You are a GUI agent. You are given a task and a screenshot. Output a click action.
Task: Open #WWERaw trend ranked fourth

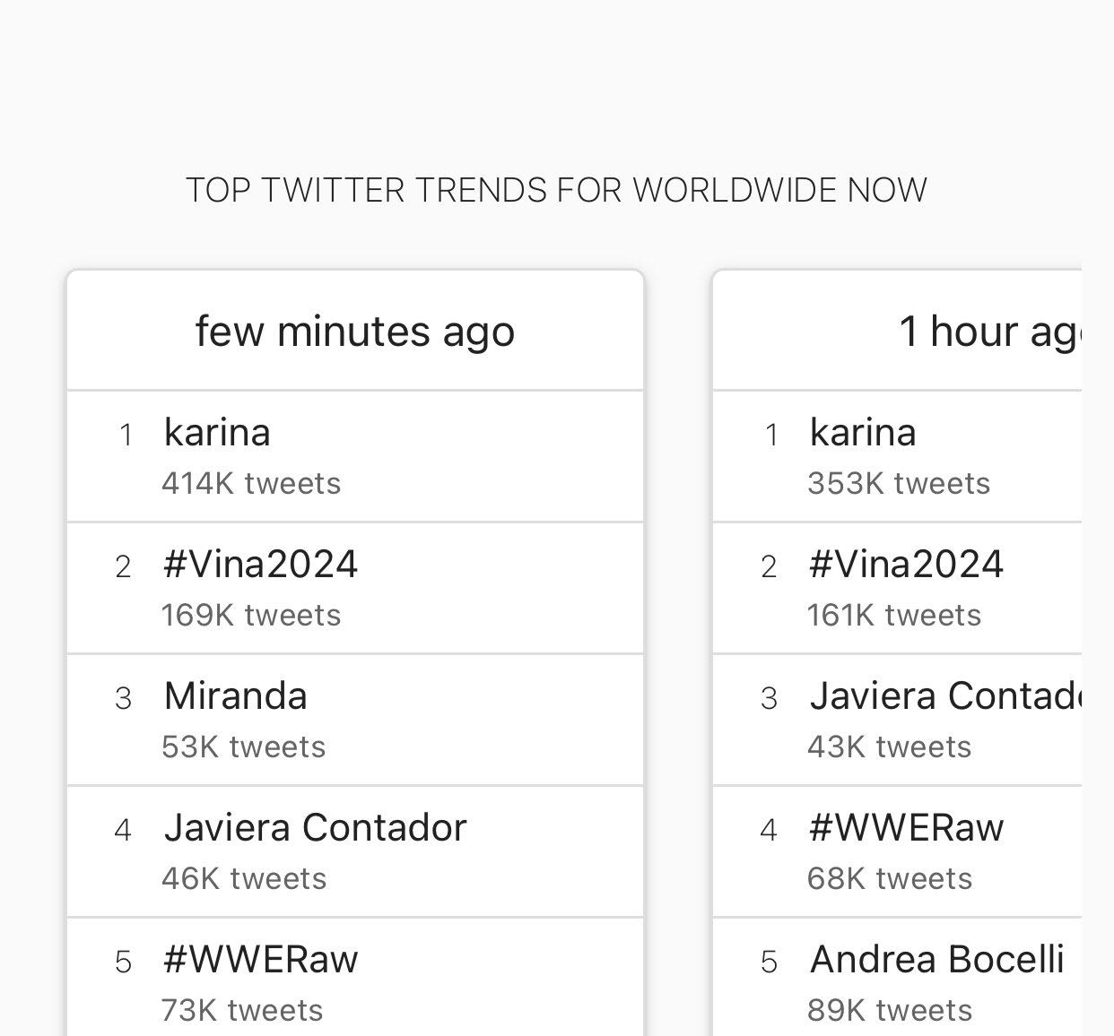906,828
